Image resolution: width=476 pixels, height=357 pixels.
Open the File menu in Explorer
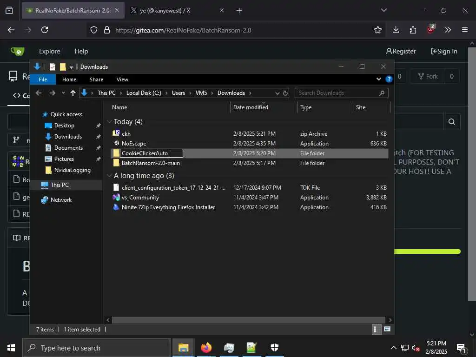point(43,79)
